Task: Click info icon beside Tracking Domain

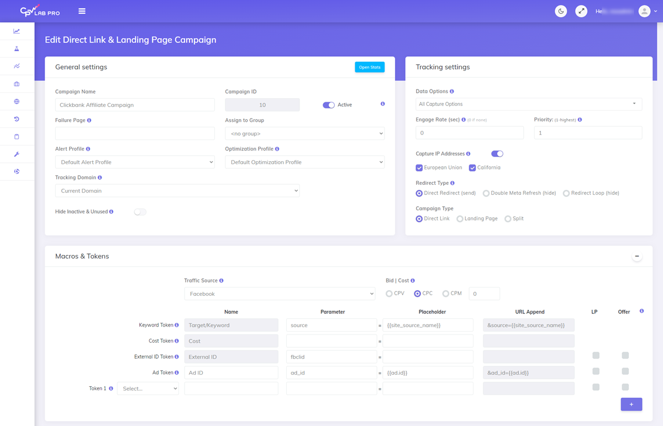Action: 99,178
